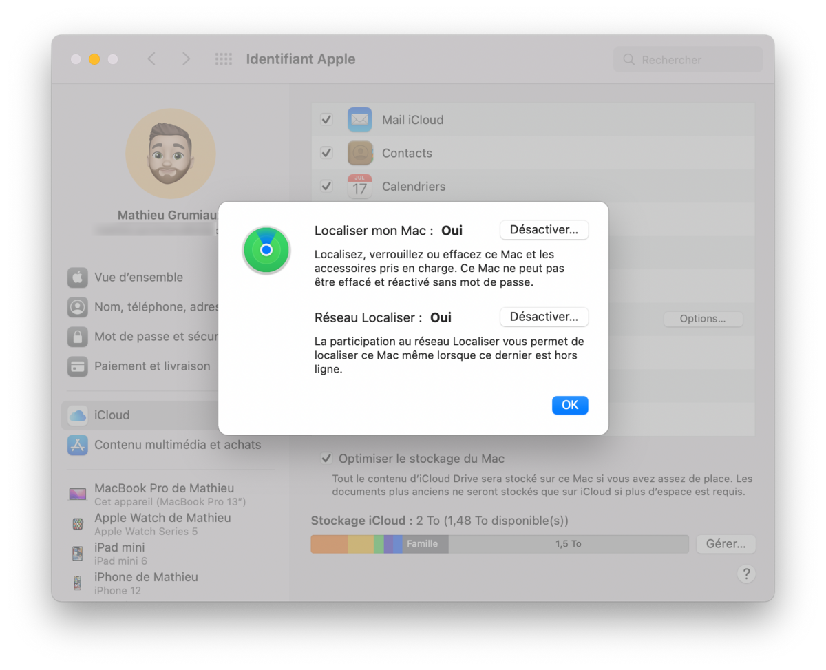The image size is (826, 670).
Task: Click the magnifying glass search icon
Action: point(628,60)
